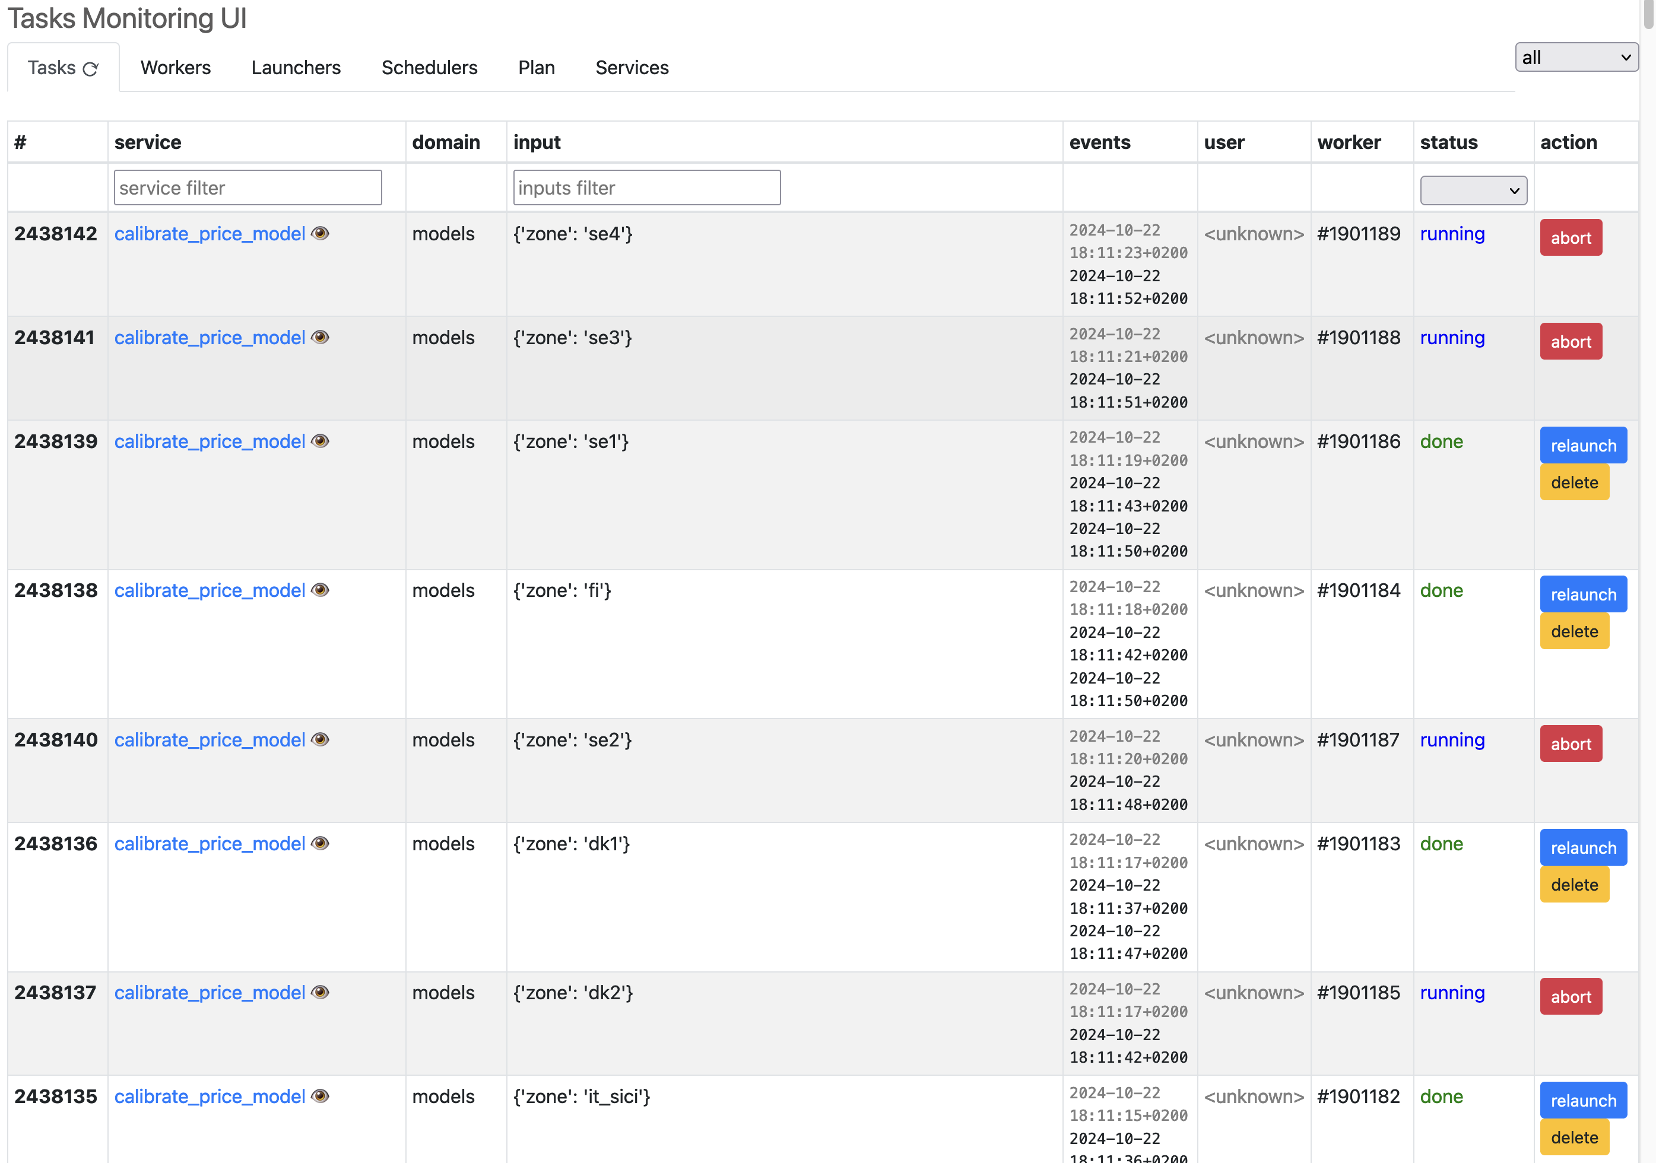Open the 'all' filter dropdown
The image size is (1656, 1163).
pyautogui.click(x=1576, y=57)
